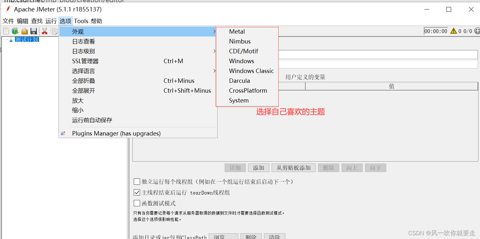Open the 文件 menu

point(8,21)
